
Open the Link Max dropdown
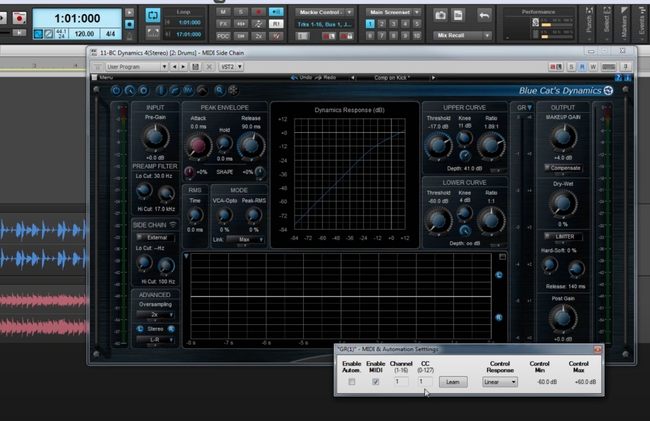(x=245, y=240)
